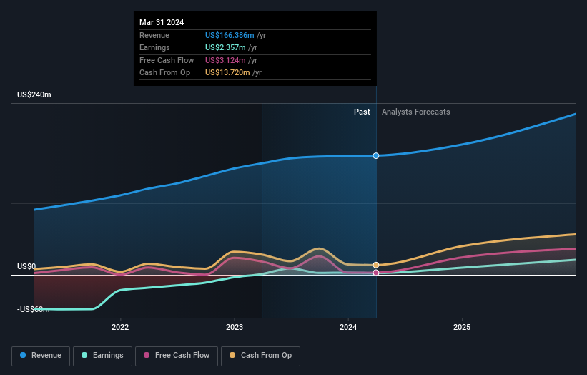Click the Revenue row label in tooltip
The image size is (587, 375).
point(154,35)
